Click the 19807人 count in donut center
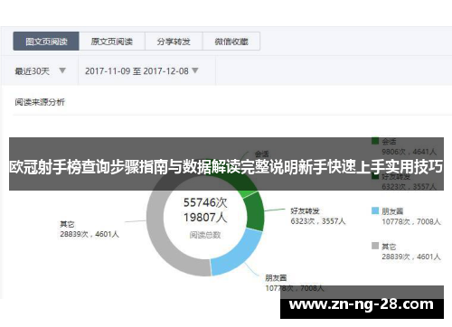The height and width of the screenshot is (327, 452). point(205,218)
